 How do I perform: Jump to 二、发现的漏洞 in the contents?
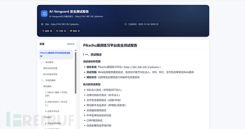[48, 81]
